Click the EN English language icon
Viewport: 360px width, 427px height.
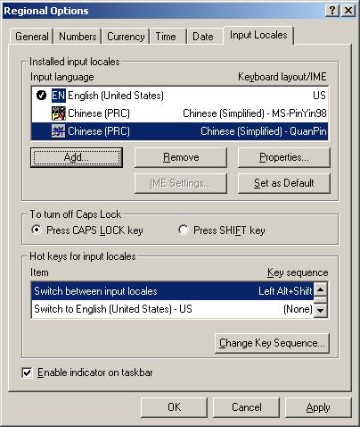pos(58,96)
